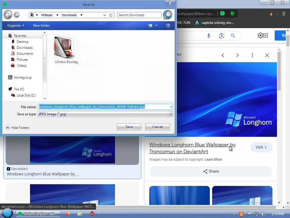Image resolution: width=290 pixels, height=218 pixels.
Task: Open the Save as type dropdown
Action: pos(105,114)
